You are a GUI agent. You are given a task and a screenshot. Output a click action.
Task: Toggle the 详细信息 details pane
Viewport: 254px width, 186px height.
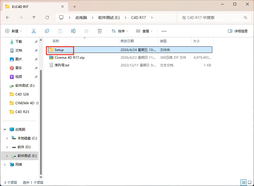[x=238, y=31]
